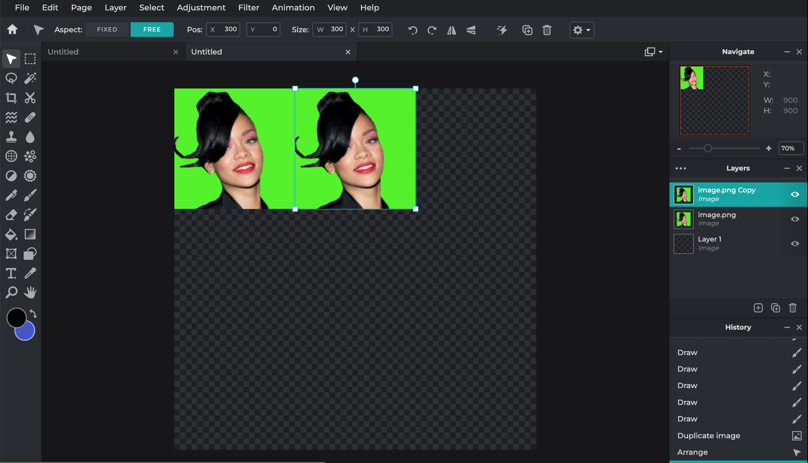The height and width of the screenshot is (463, 808).
Task: Zoom out with the minus button
Action: (x=679, y=149)
